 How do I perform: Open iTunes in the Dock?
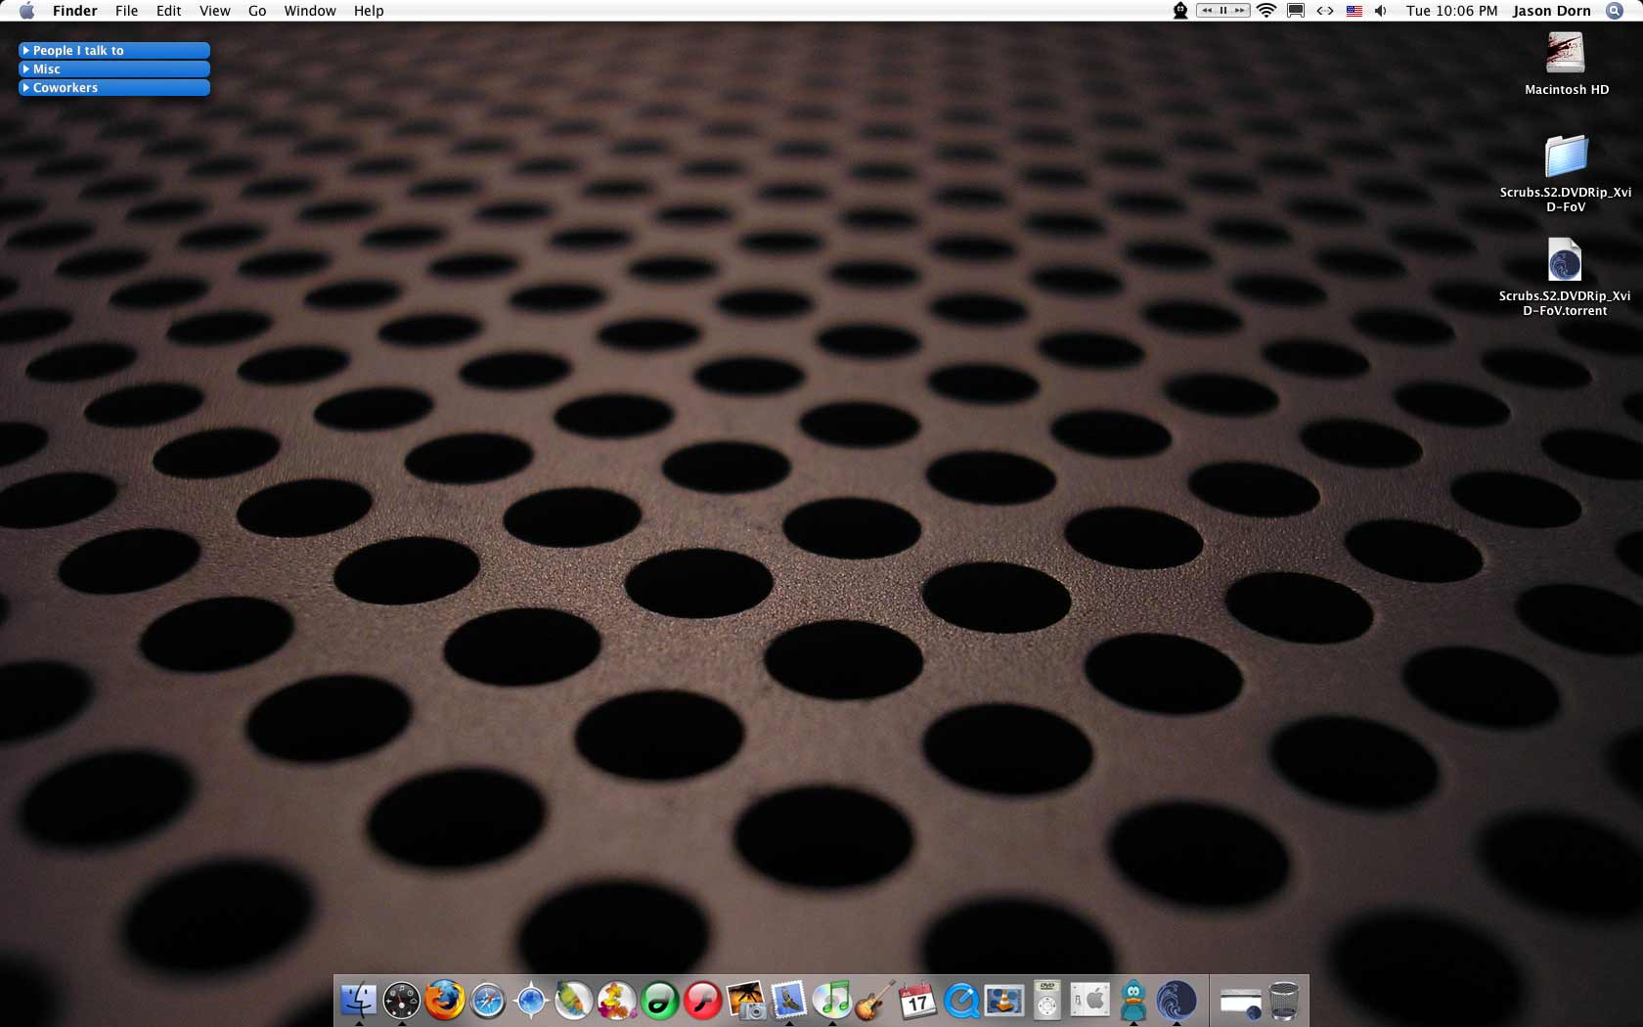pyautogui.click(x=832, y=1000)
